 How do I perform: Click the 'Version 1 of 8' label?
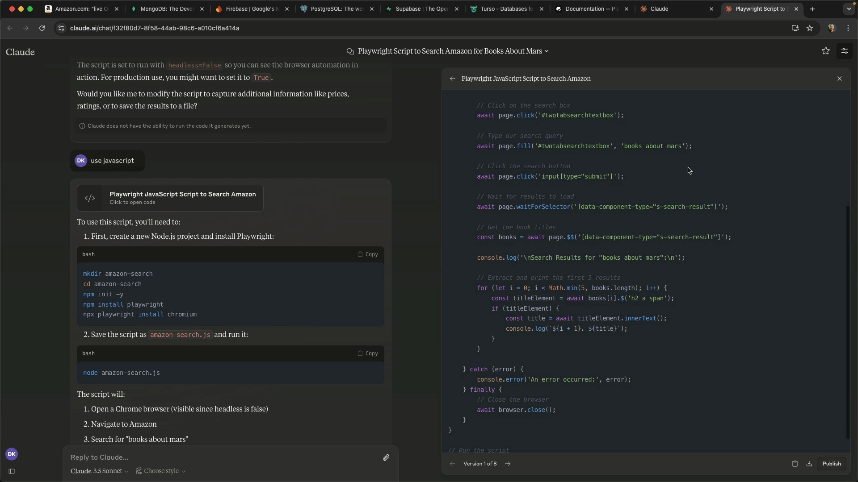pyautogui.click(x=480, y=464)
